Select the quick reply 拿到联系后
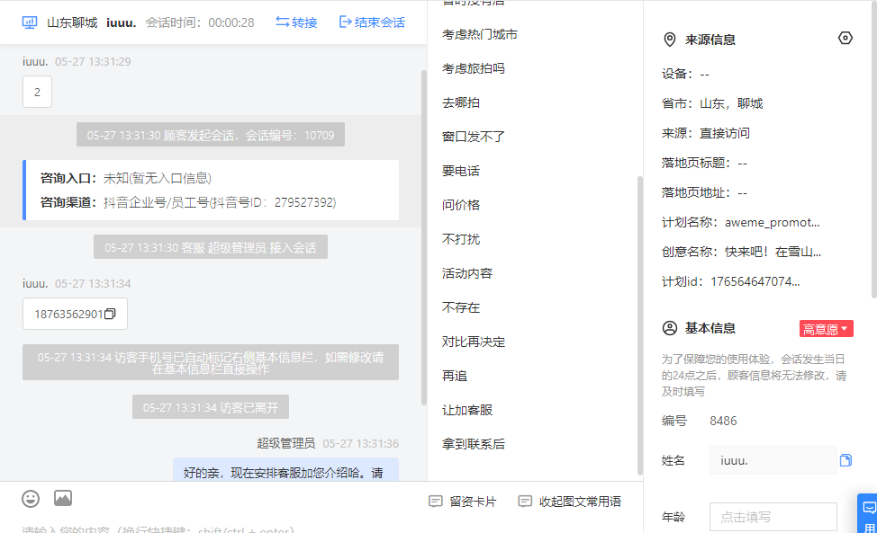Screen dimensions: 877x533 (474, 444)
